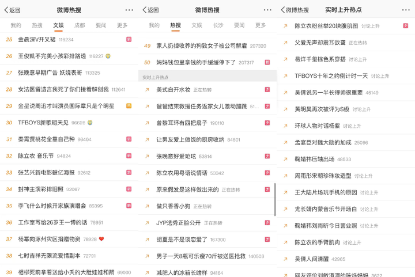This screenshot has width=415, height=277.
Task: Open 更多 tab in the left panel
Action: tap(122, 25)
